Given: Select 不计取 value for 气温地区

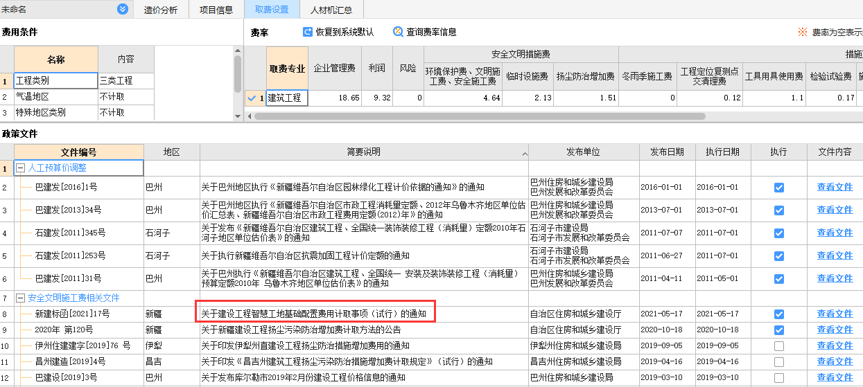Looking at the screenshot, I should click(126, 97).
